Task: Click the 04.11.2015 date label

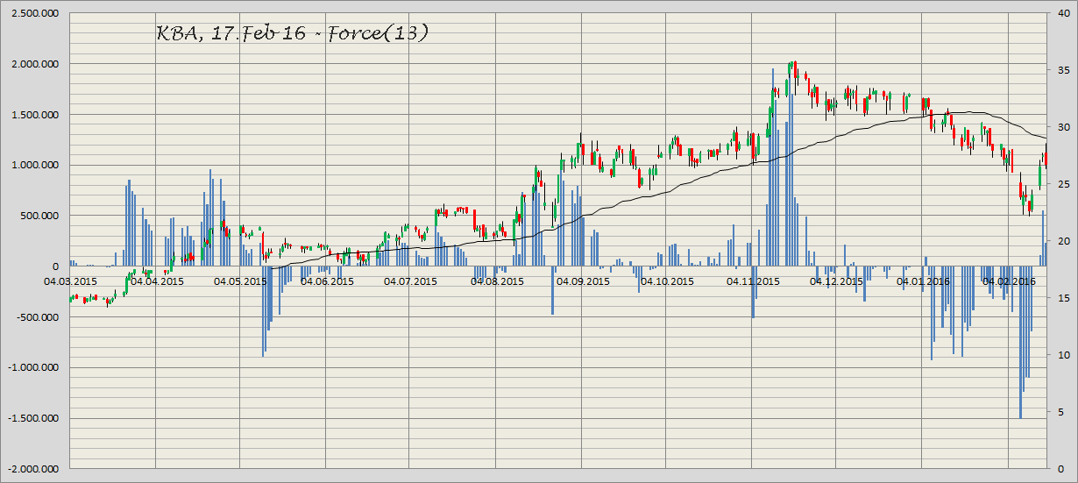Action: [752, 281]
